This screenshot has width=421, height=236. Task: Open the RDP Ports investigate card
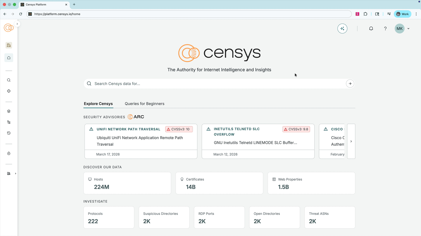[219, 217]
